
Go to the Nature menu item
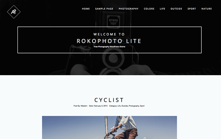click(x=207, y=9)
